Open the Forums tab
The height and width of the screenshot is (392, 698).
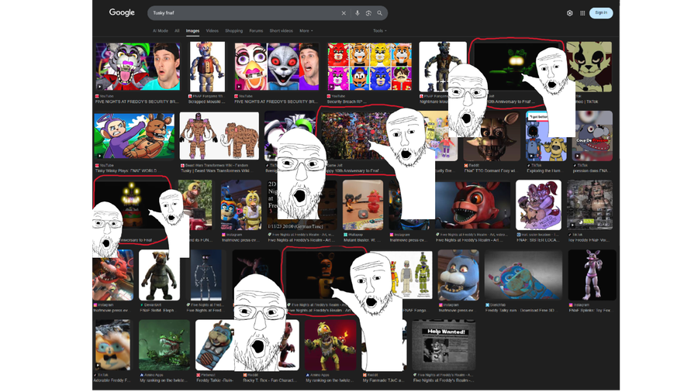[x=256, y=31]
